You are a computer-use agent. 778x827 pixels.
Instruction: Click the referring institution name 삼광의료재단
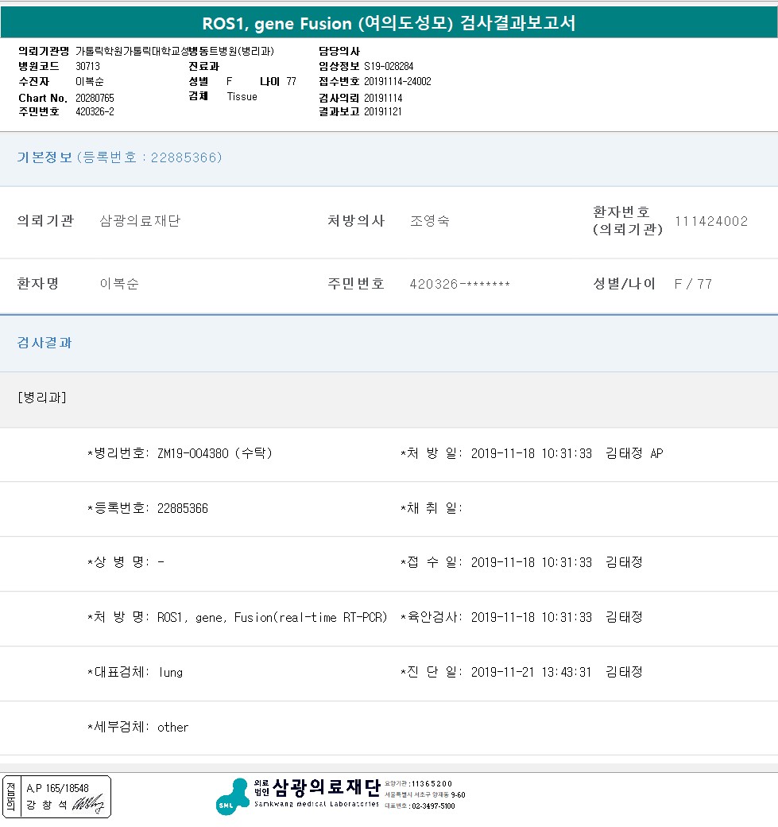(140, 221)
